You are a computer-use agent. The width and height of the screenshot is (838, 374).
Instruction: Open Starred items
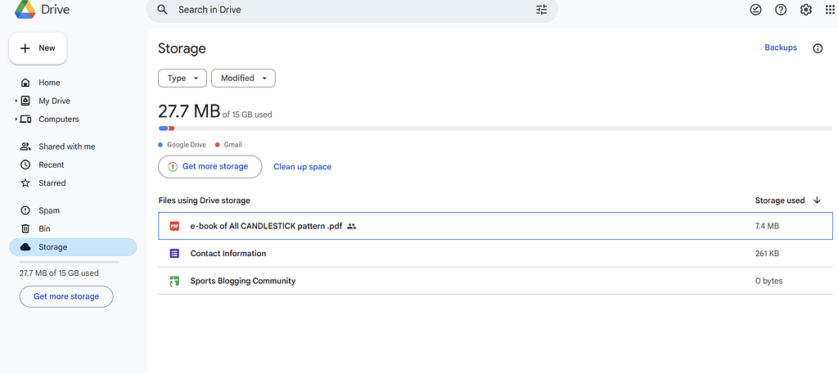(x=52, y=182)
